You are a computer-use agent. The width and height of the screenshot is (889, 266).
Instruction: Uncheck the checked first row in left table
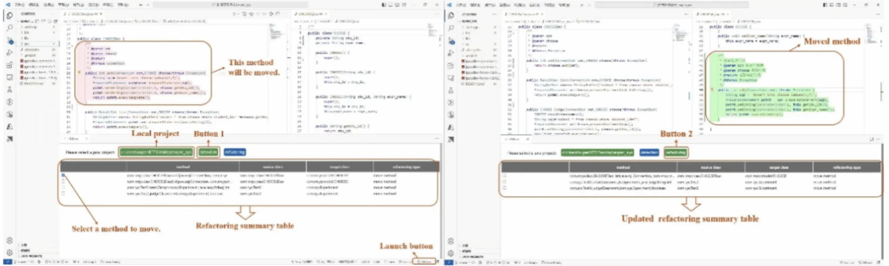63,175
